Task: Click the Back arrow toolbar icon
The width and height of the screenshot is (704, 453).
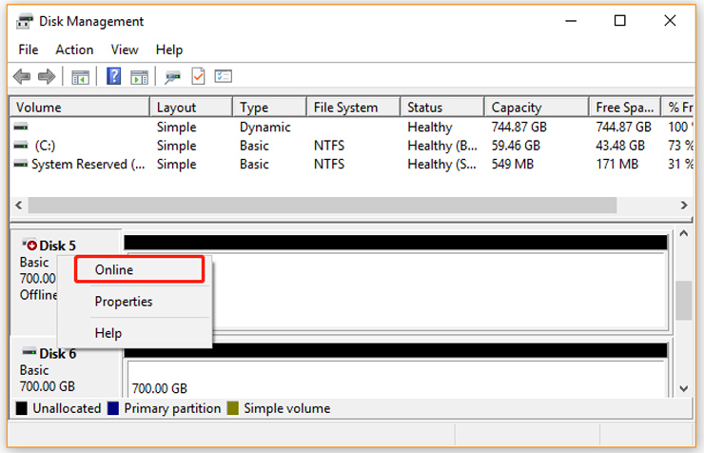Action: [x=22, y=77]
